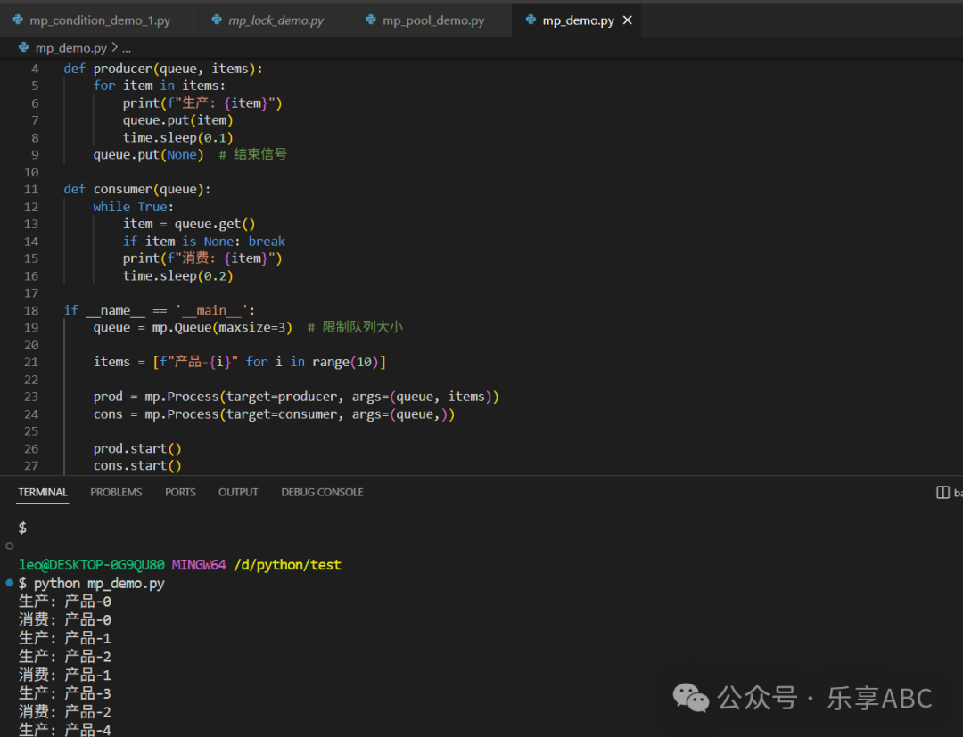Switch to the DEBUG CONSOLE tab
Screen dimensions: 963x737
coord(323,492)
